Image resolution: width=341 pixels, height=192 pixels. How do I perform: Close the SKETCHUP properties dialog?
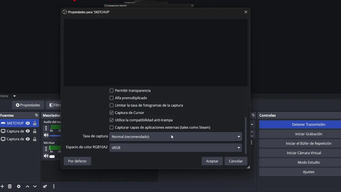(x=246, y=12)
